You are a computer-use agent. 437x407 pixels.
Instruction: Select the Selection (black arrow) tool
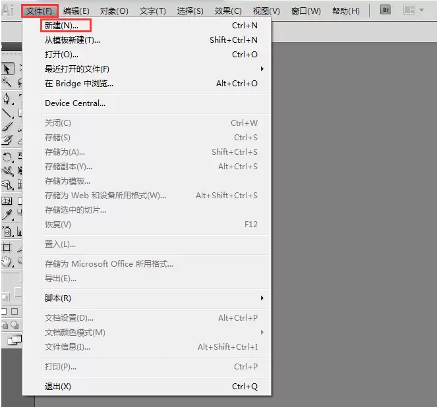pos(7,68)
